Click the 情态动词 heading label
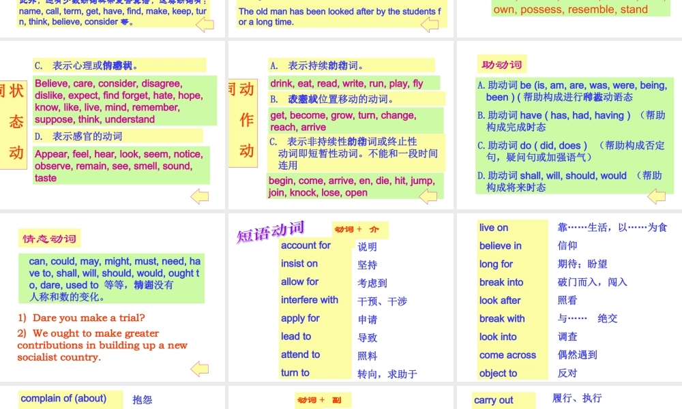Screen dimensions: 682x409 click(x=49, y=239)
